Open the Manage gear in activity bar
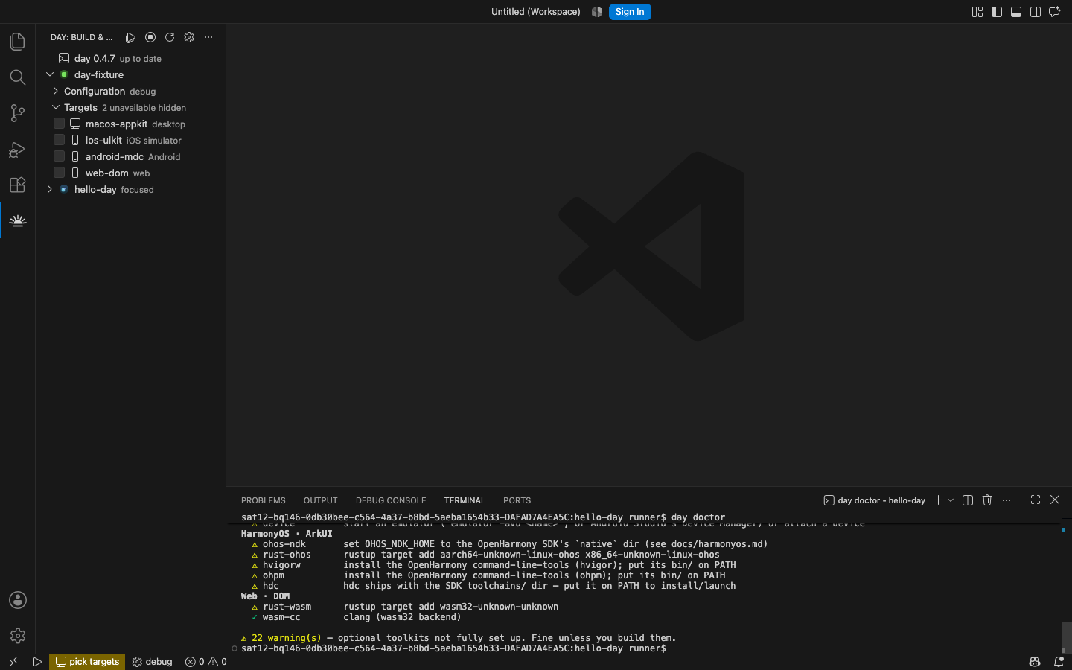The image size is (1072, 670). (x=18, y=636)
